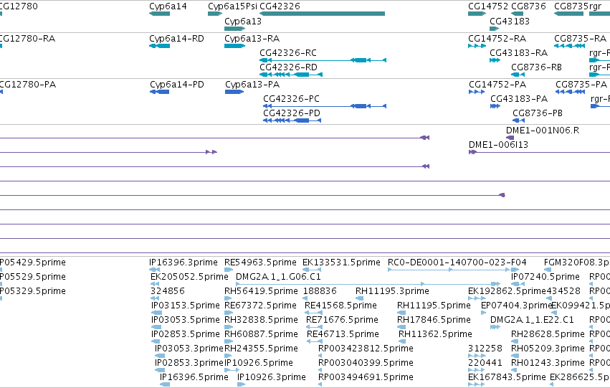Click the IP03053.5prime EST label

pyautogui.click(x=186, y=321)
